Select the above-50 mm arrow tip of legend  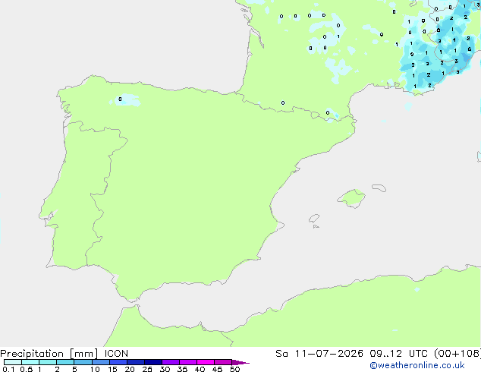coord(240,362)
